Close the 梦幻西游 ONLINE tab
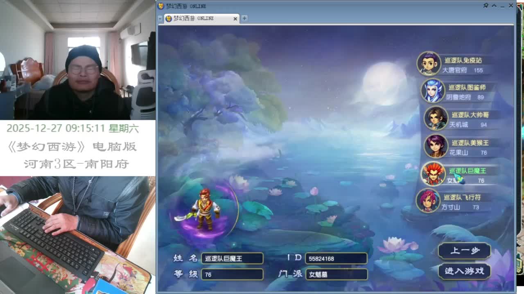 pos(235,18)
